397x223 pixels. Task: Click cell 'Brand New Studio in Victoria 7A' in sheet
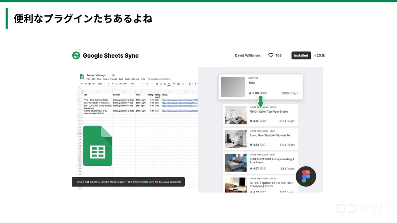(98, 103)
